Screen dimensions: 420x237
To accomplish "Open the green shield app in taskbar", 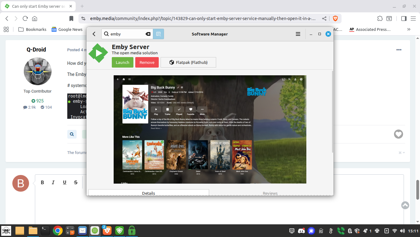I will tap(120, 231).
